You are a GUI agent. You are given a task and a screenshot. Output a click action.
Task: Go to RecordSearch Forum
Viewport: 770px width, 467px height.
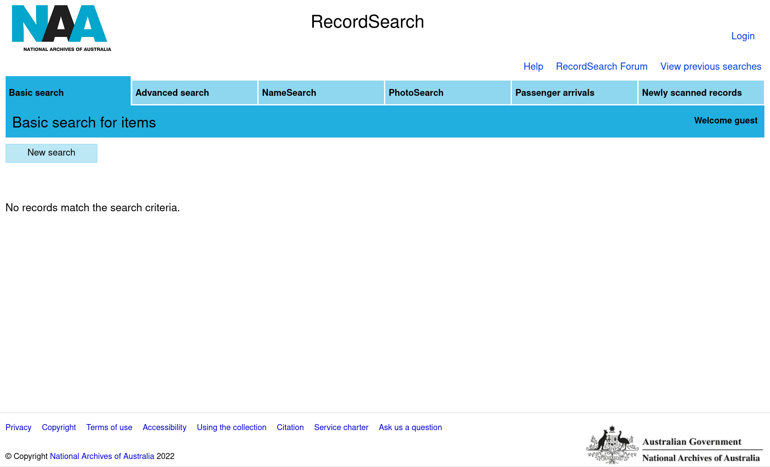pos(601,67)
